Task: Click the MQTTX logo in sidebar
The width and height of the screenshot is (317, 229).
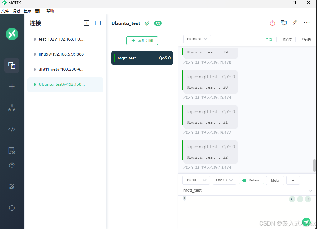Action: (12, 34)
